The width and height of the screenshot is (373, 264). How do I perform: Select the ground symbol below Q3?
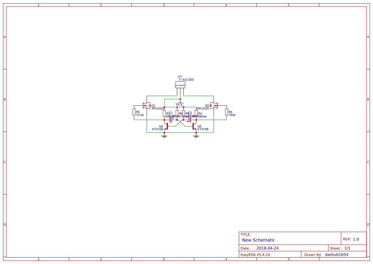coord(164,137)
